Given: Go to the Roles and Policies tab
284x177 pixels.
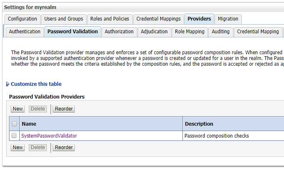Looking at the screenshot, I should pyautogui.click(x=110, y=19).
